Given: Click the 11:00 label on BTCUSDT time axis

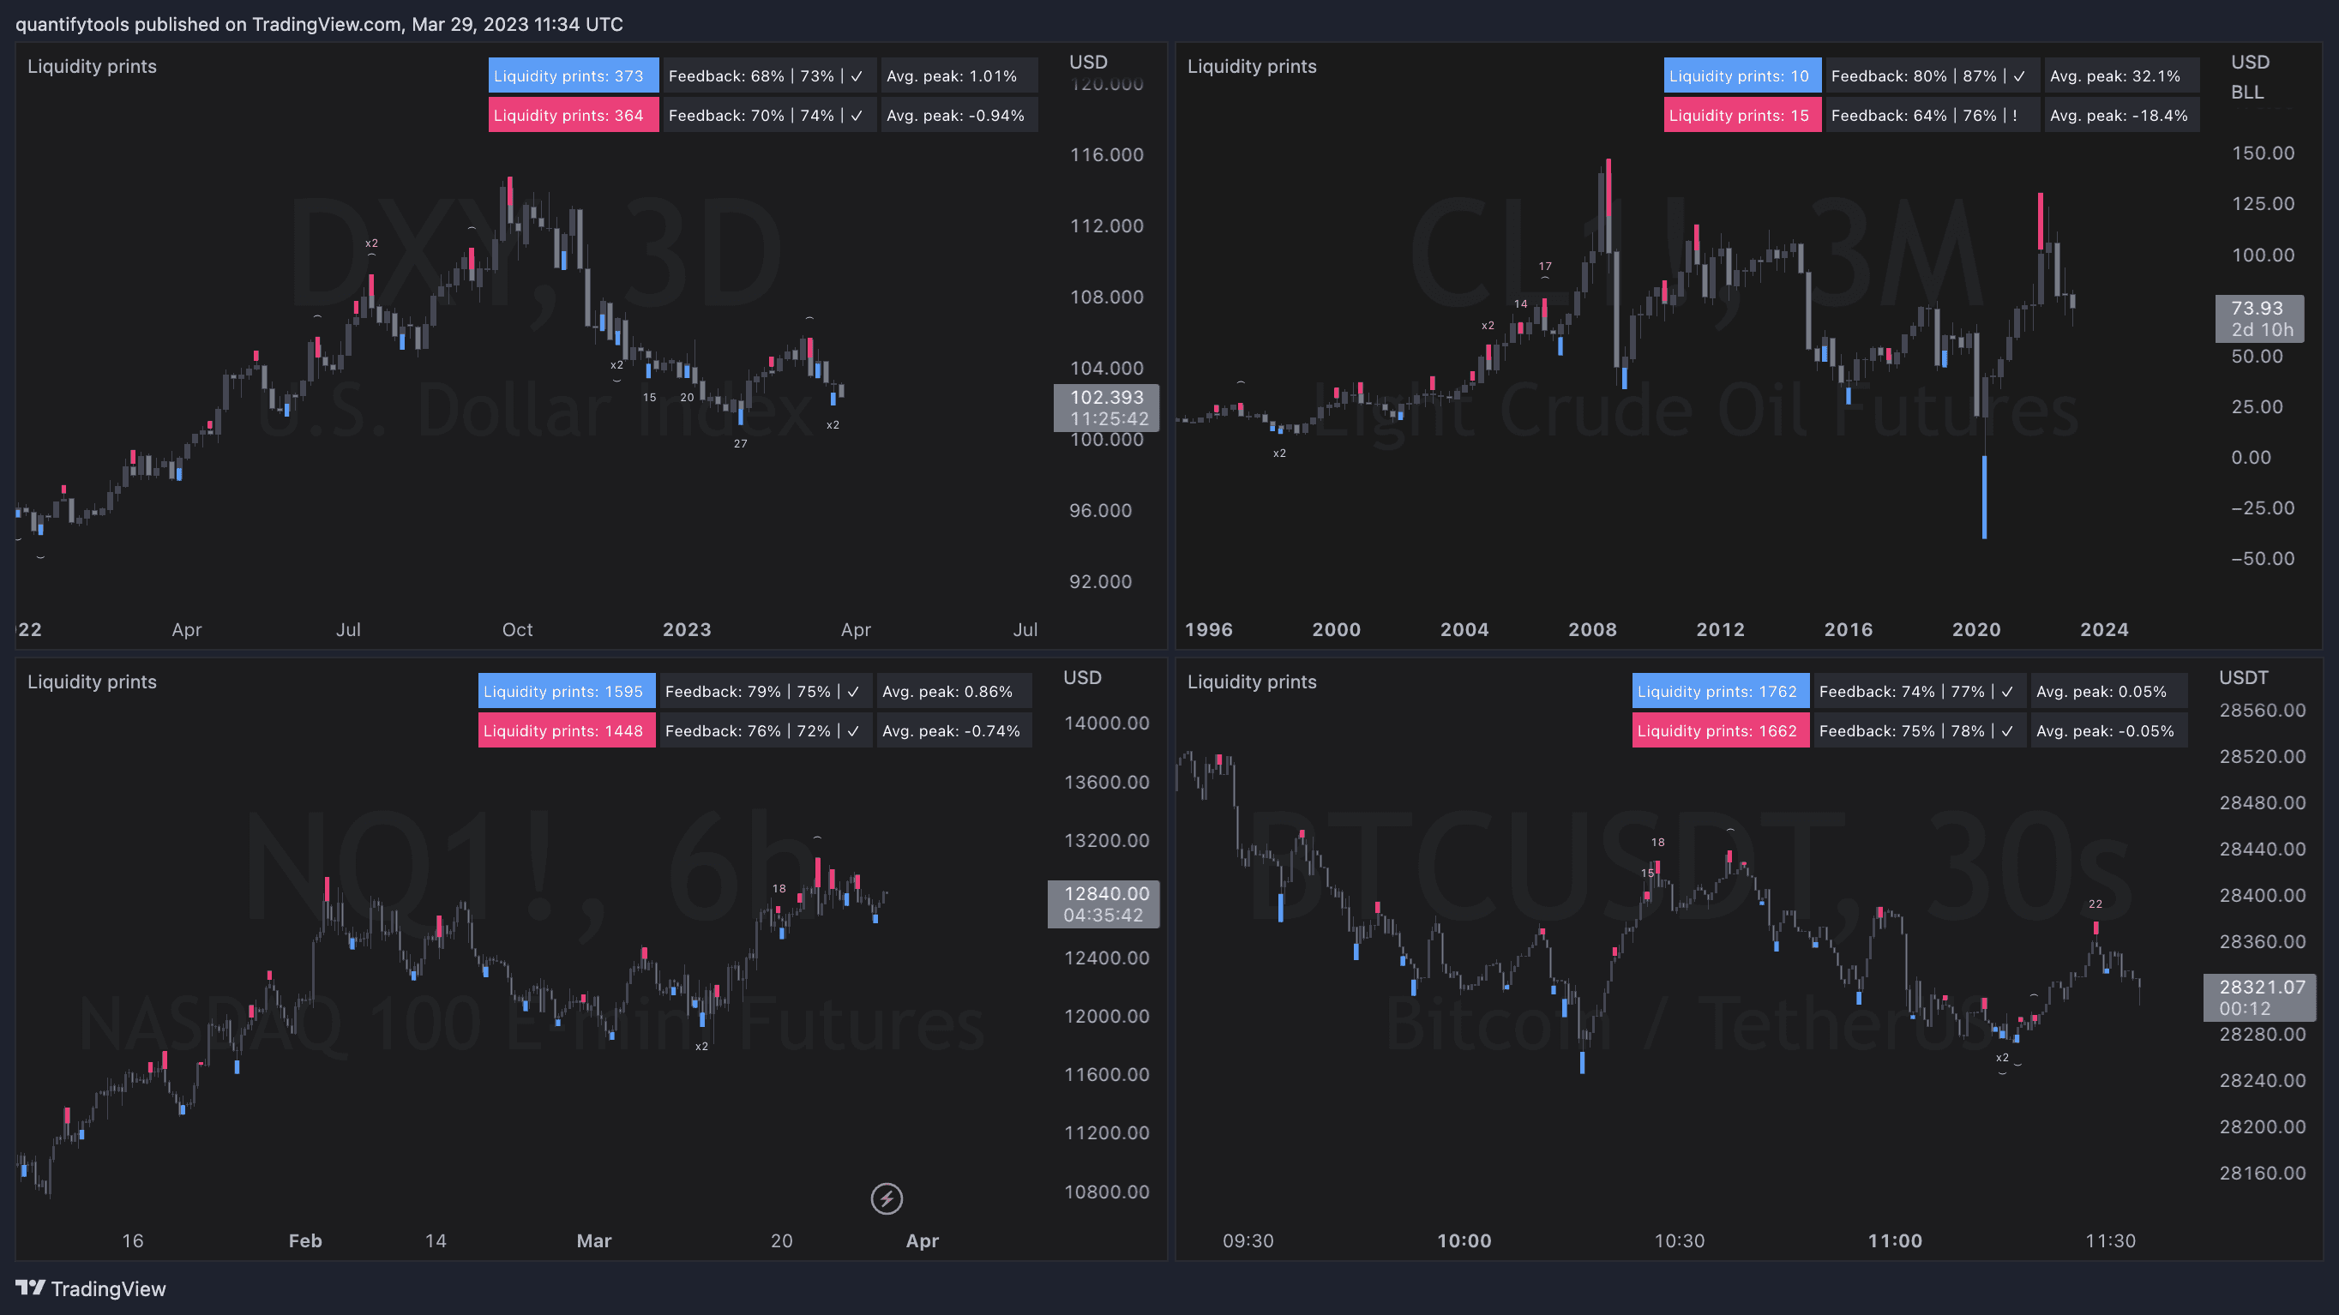Looking at the screenshot, I should point(1894,1240).
